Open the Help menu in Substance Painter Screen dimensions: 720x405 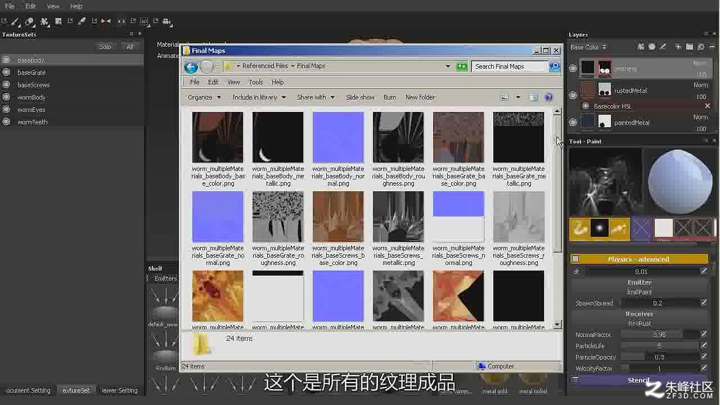click(x=76, y=6)
